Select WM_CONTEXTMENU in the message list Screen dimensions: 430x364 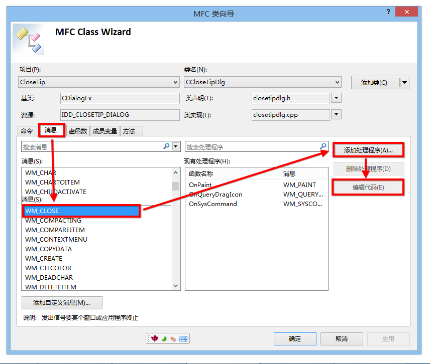pyautogui.click(x=96, y=240)
